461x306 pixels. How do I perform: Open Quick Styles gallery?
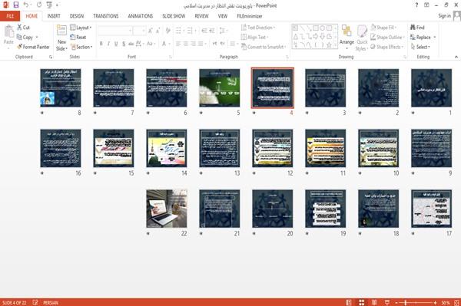tap(362, 38)
